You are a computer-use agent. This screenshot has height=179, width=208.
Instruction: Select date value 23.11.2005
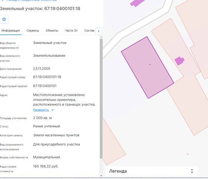(x=42, y=69)
